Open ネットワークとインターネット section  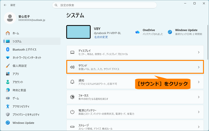click(32, 58)
